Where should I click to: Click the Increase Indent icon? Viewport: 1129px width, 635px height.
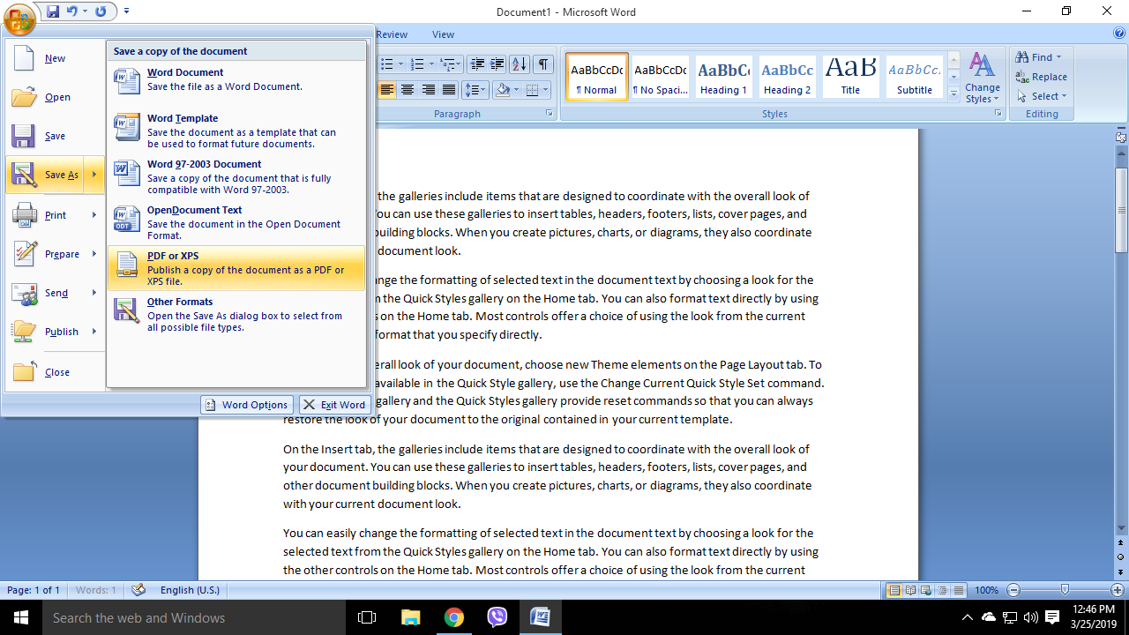pyautogui.click(x=497, y=64)
